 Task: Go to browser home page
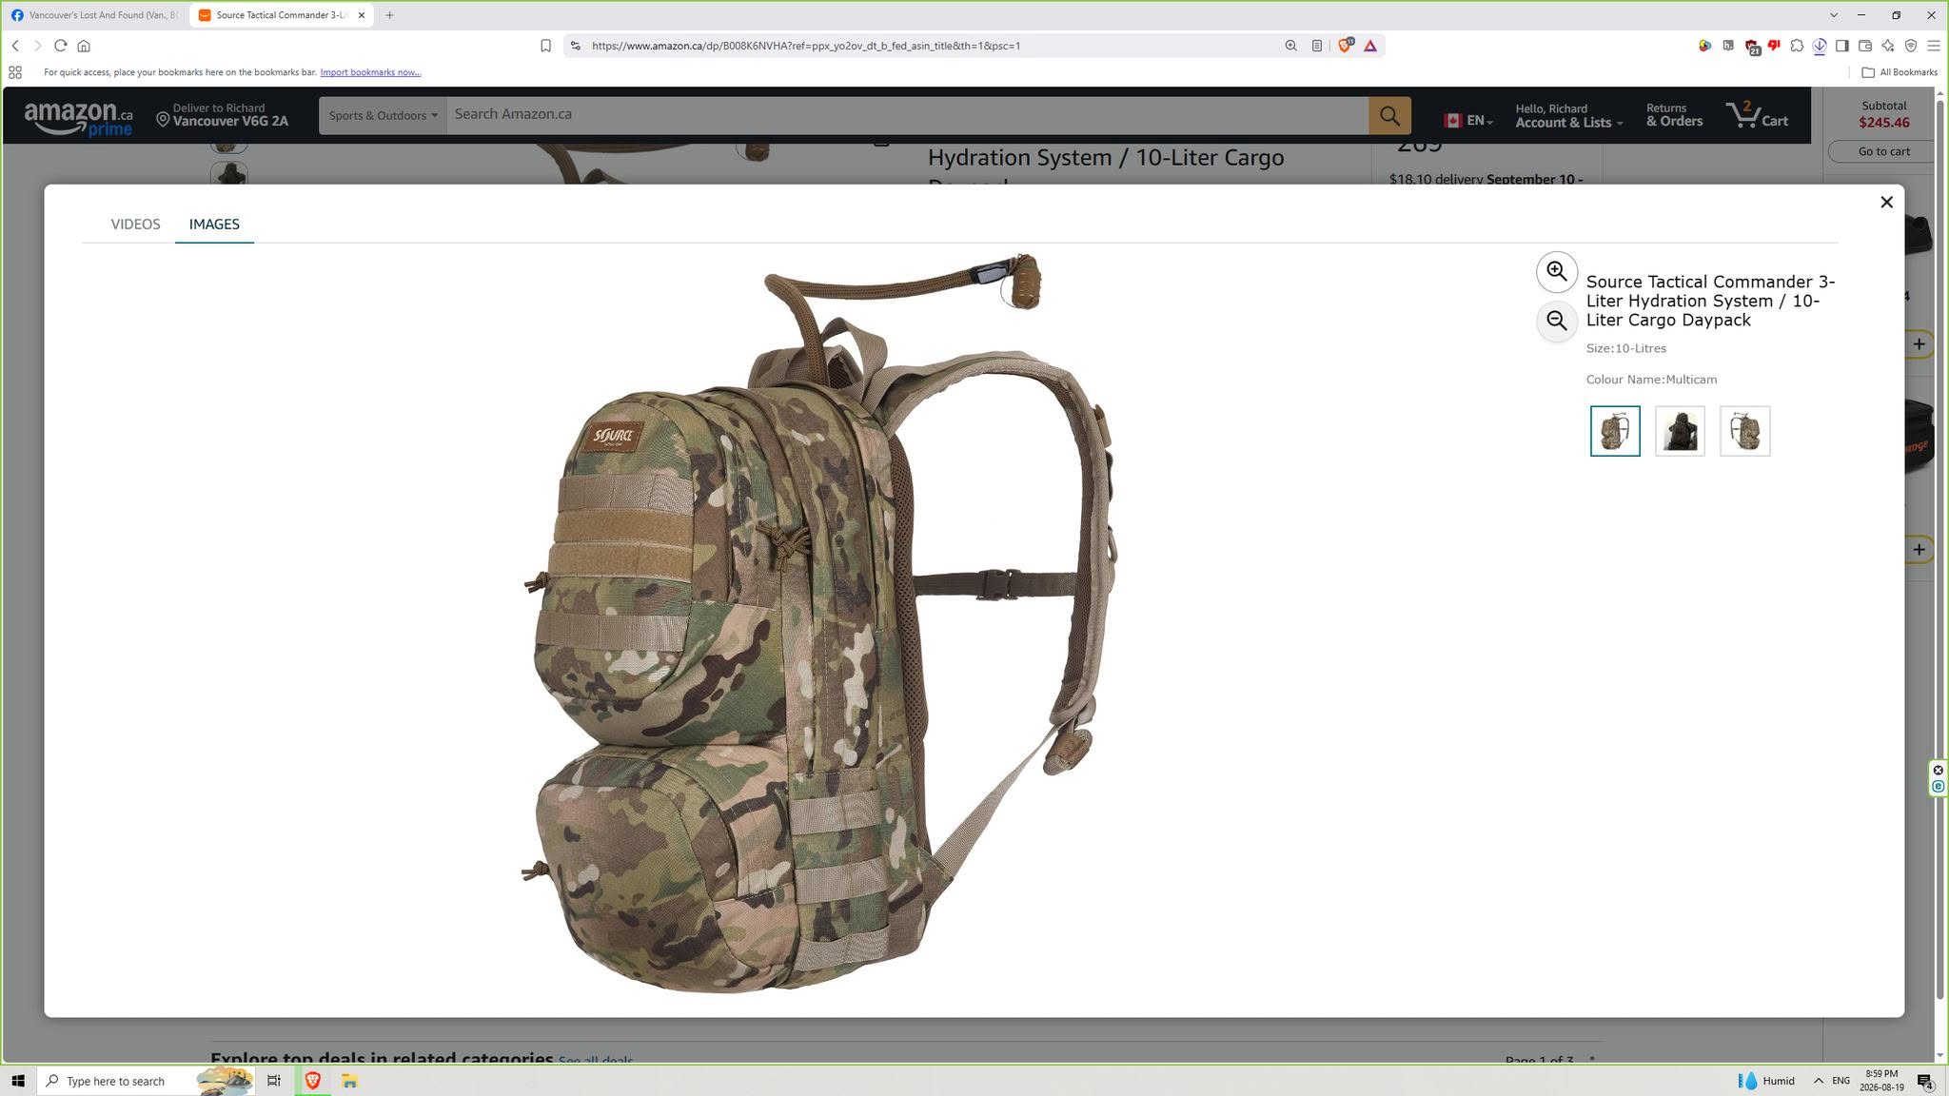(84, 46)
